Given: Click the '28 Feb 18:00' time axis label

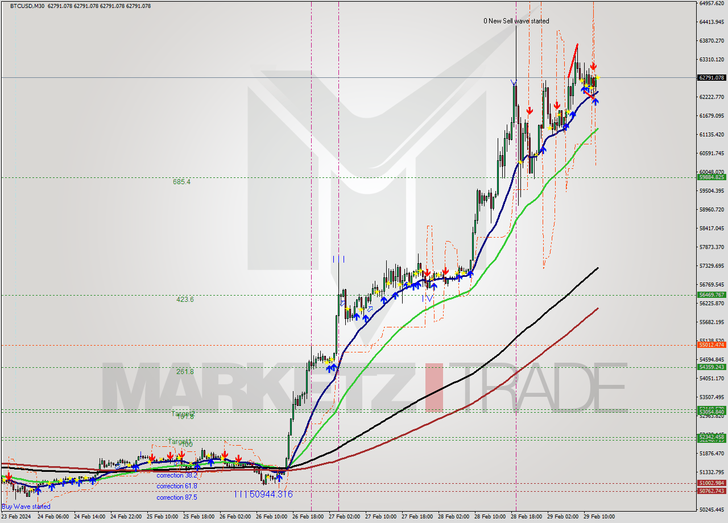Looking at the screenshot, I should point(526,517).
